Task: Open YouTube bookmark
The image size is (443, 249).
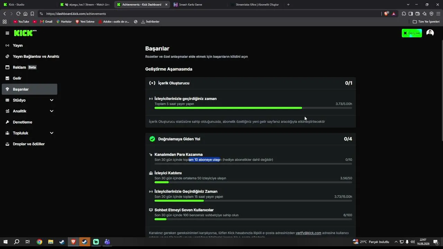Action: (21, 21)
